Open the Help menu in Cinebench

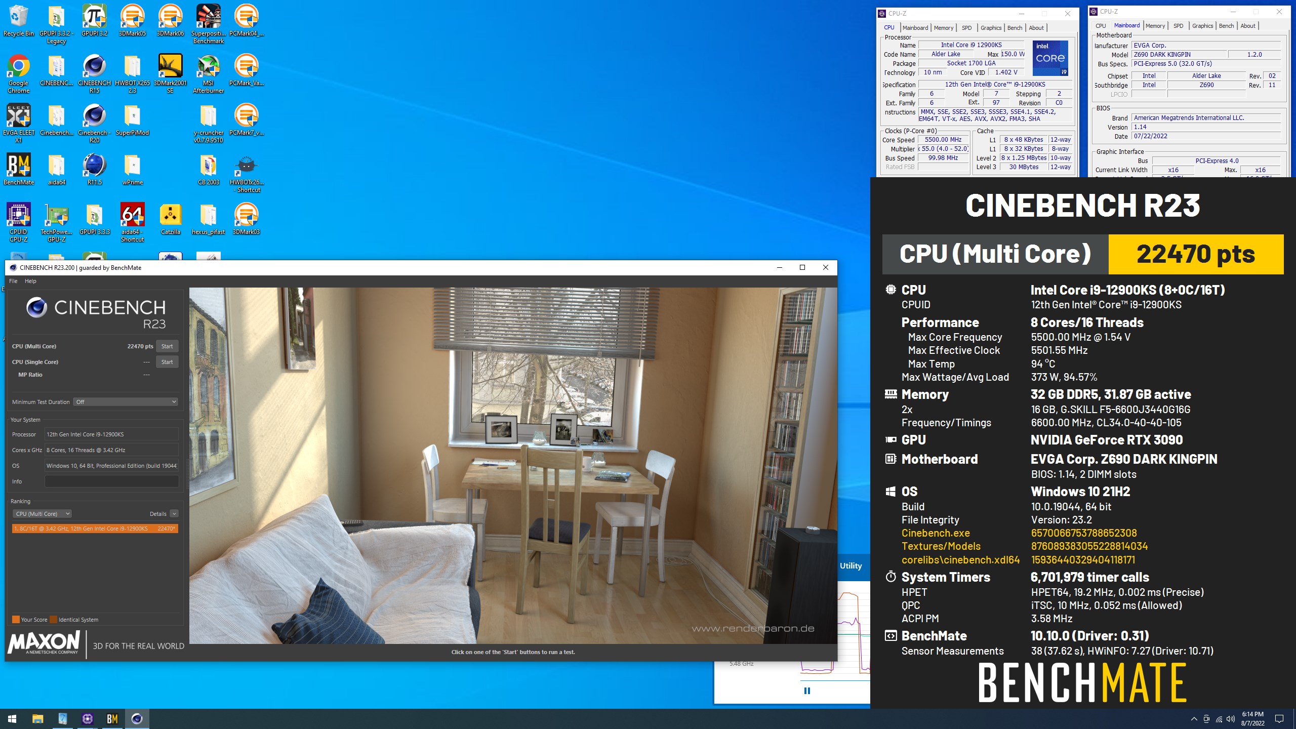[x=30, y=281]
